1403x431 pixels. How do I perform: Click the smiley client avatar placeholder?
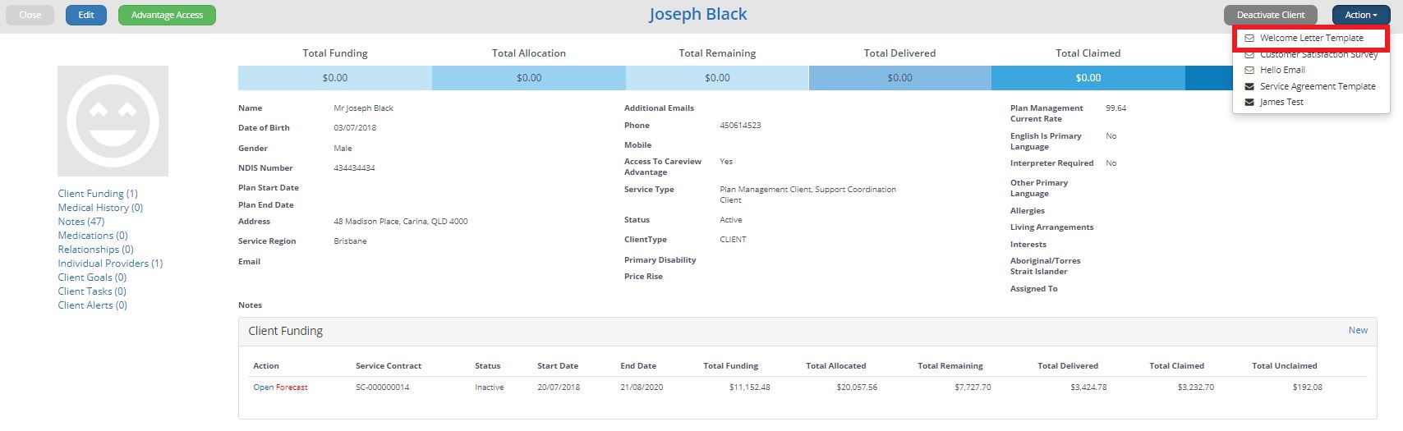[113, 122]
